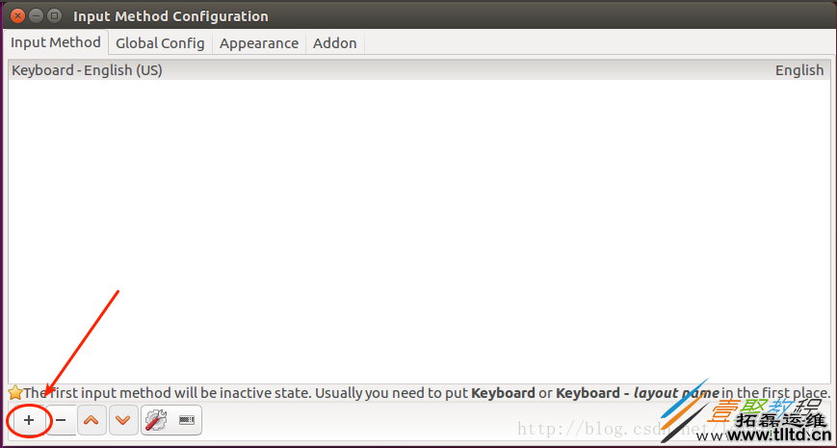Open the Global Config tab

click(160, 43)
